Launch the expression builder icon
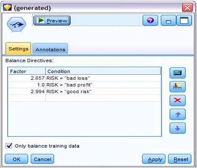197x168 pixels. 178,73
